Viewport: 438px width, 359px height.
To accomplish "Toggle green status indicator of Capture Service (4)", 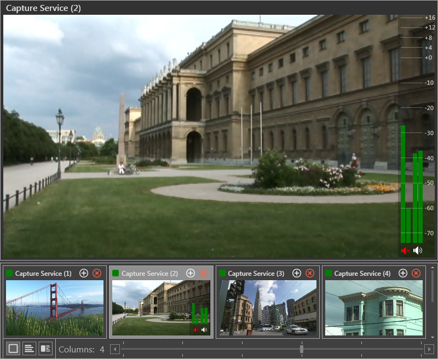I will [x=328, y=273].
